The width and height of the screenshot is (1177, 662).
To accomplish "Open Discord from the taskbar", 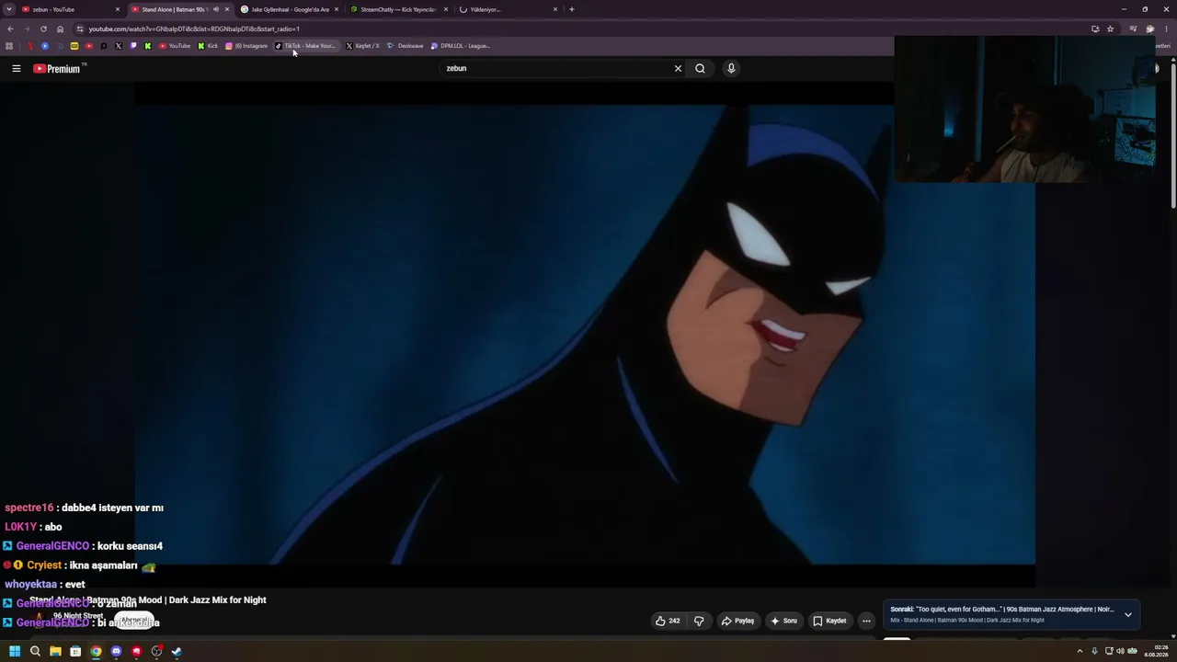I will click(x=116, y=651).
